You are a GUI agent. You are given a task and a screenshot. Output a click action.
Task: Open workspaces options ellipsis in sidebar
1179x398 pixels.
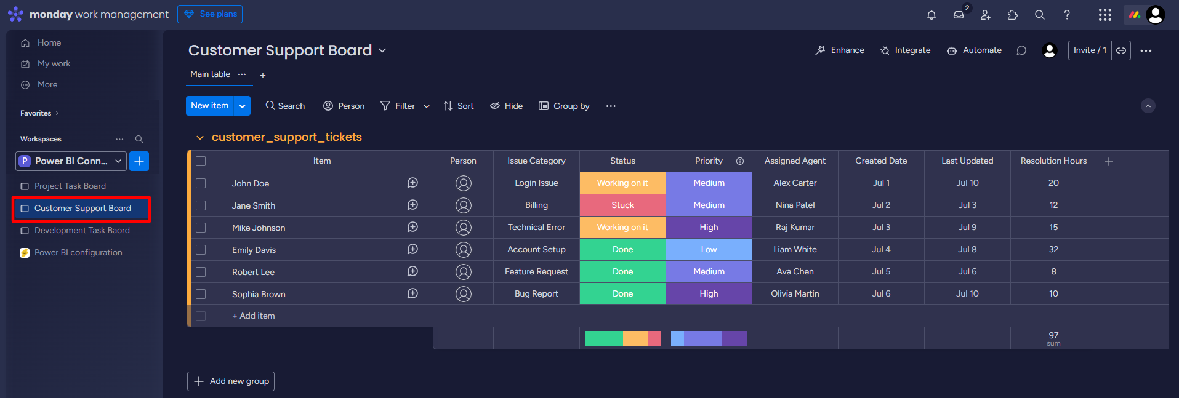pos(119,139)
